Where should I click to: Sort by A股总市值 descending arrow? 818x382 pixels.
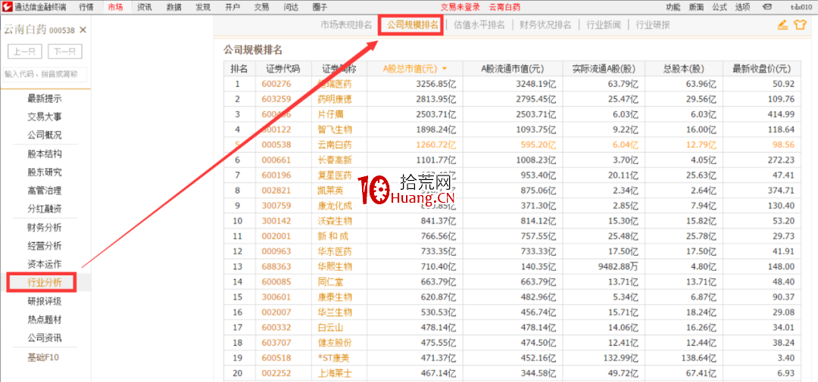(x=445, y=69)
